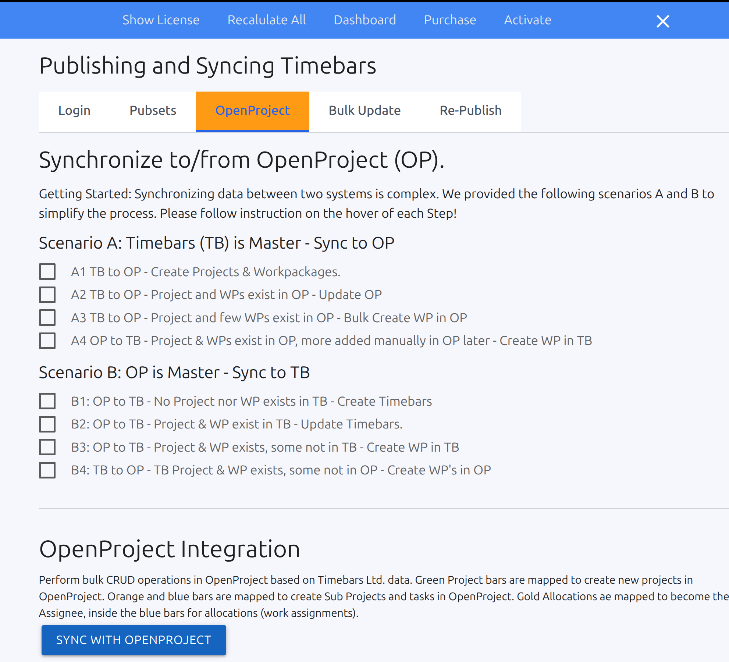This screenshot has height=662, width=729.
Task: Enable B3 Create WP in TB checkbox
Action: click(47, 447)
